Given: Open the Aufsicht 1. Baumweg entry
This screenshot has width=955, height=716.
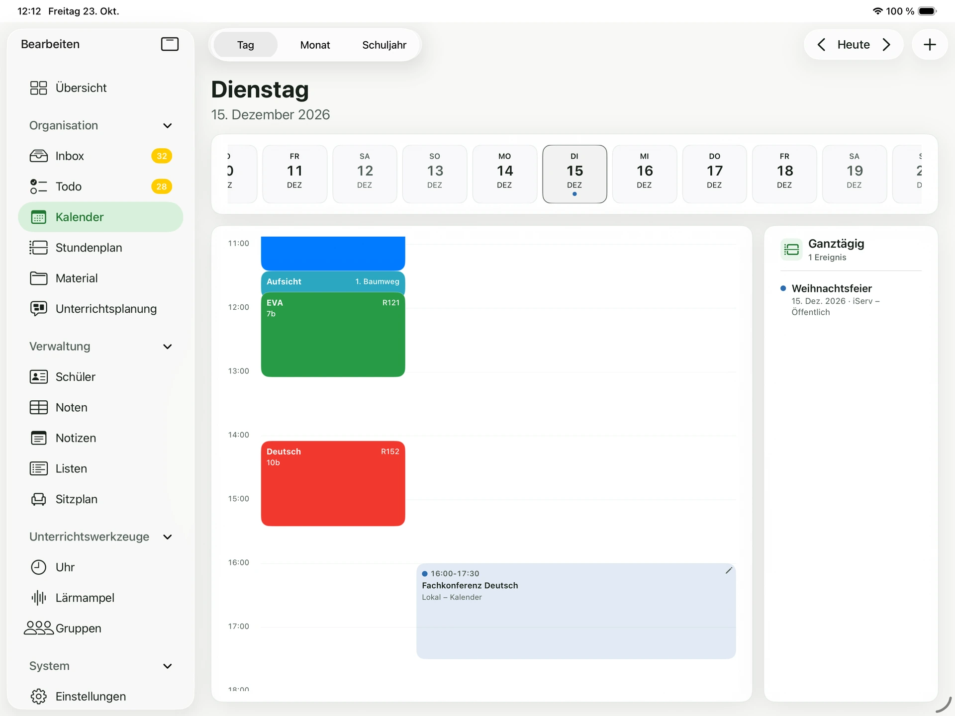Looking at the screenshot, I should point(333,282).
